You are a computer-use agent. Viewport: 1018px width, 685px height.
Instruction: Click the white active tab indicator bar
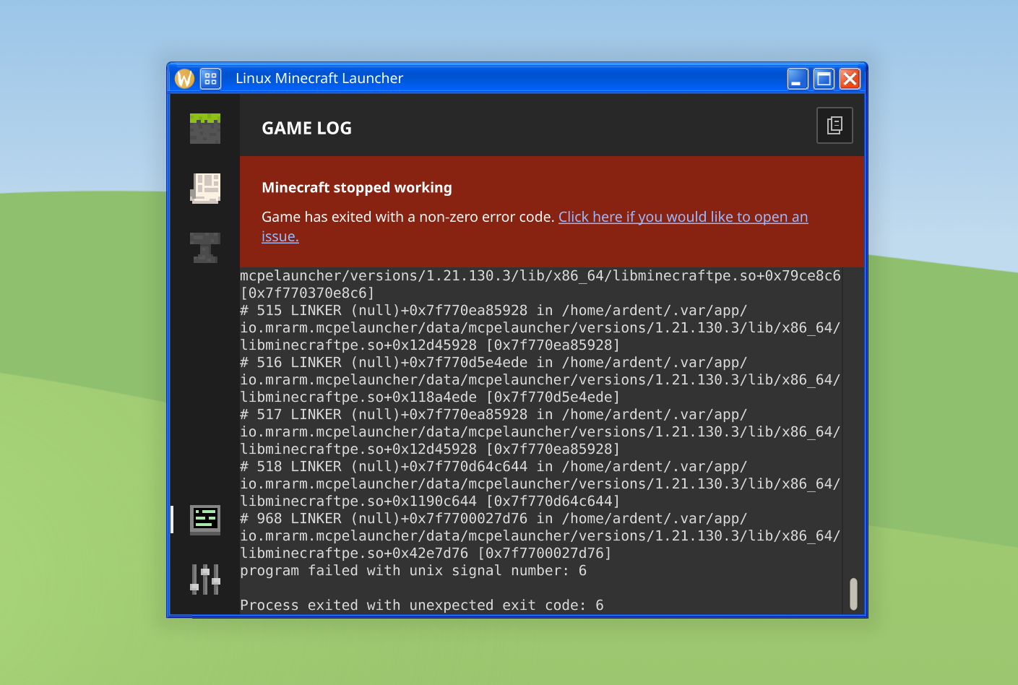pos(172,520)
